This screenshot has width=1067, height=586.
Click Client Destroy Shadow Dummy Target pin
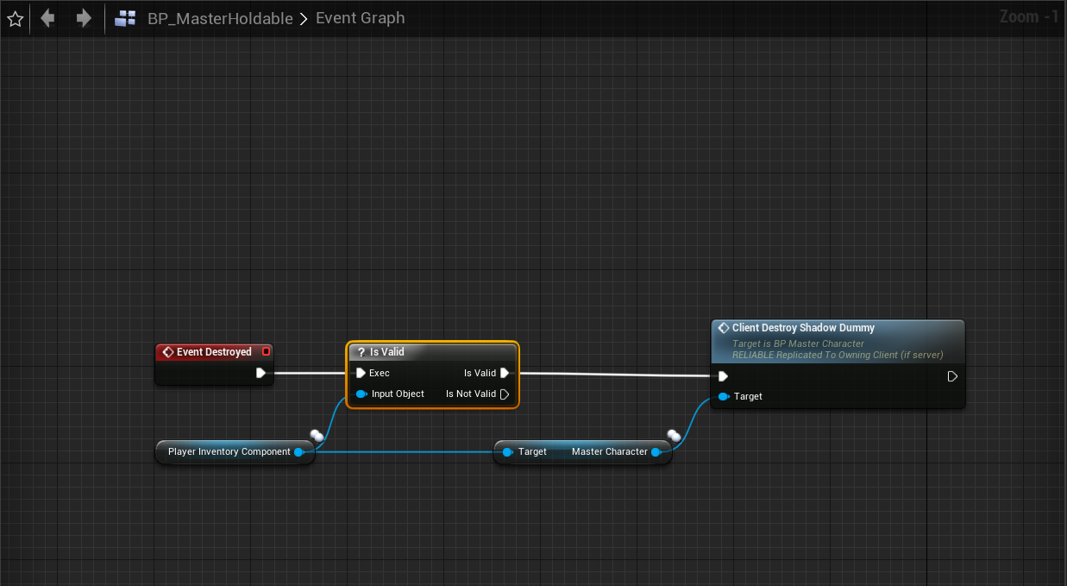tap(724, 397)
